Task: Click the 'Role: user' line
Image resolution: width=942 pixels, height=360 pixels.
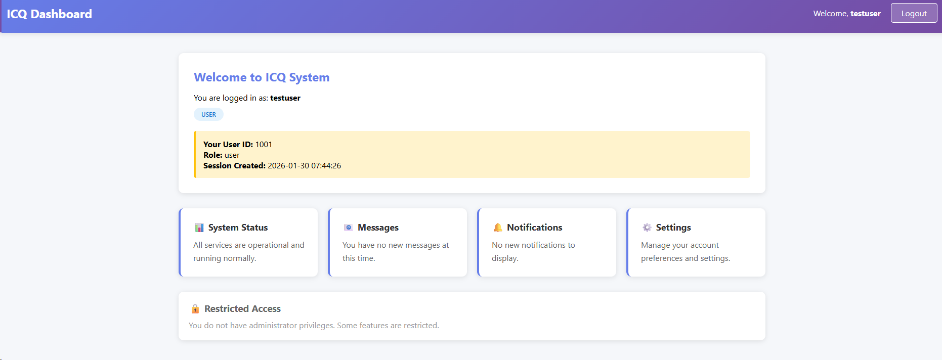Action: point(222,155)
